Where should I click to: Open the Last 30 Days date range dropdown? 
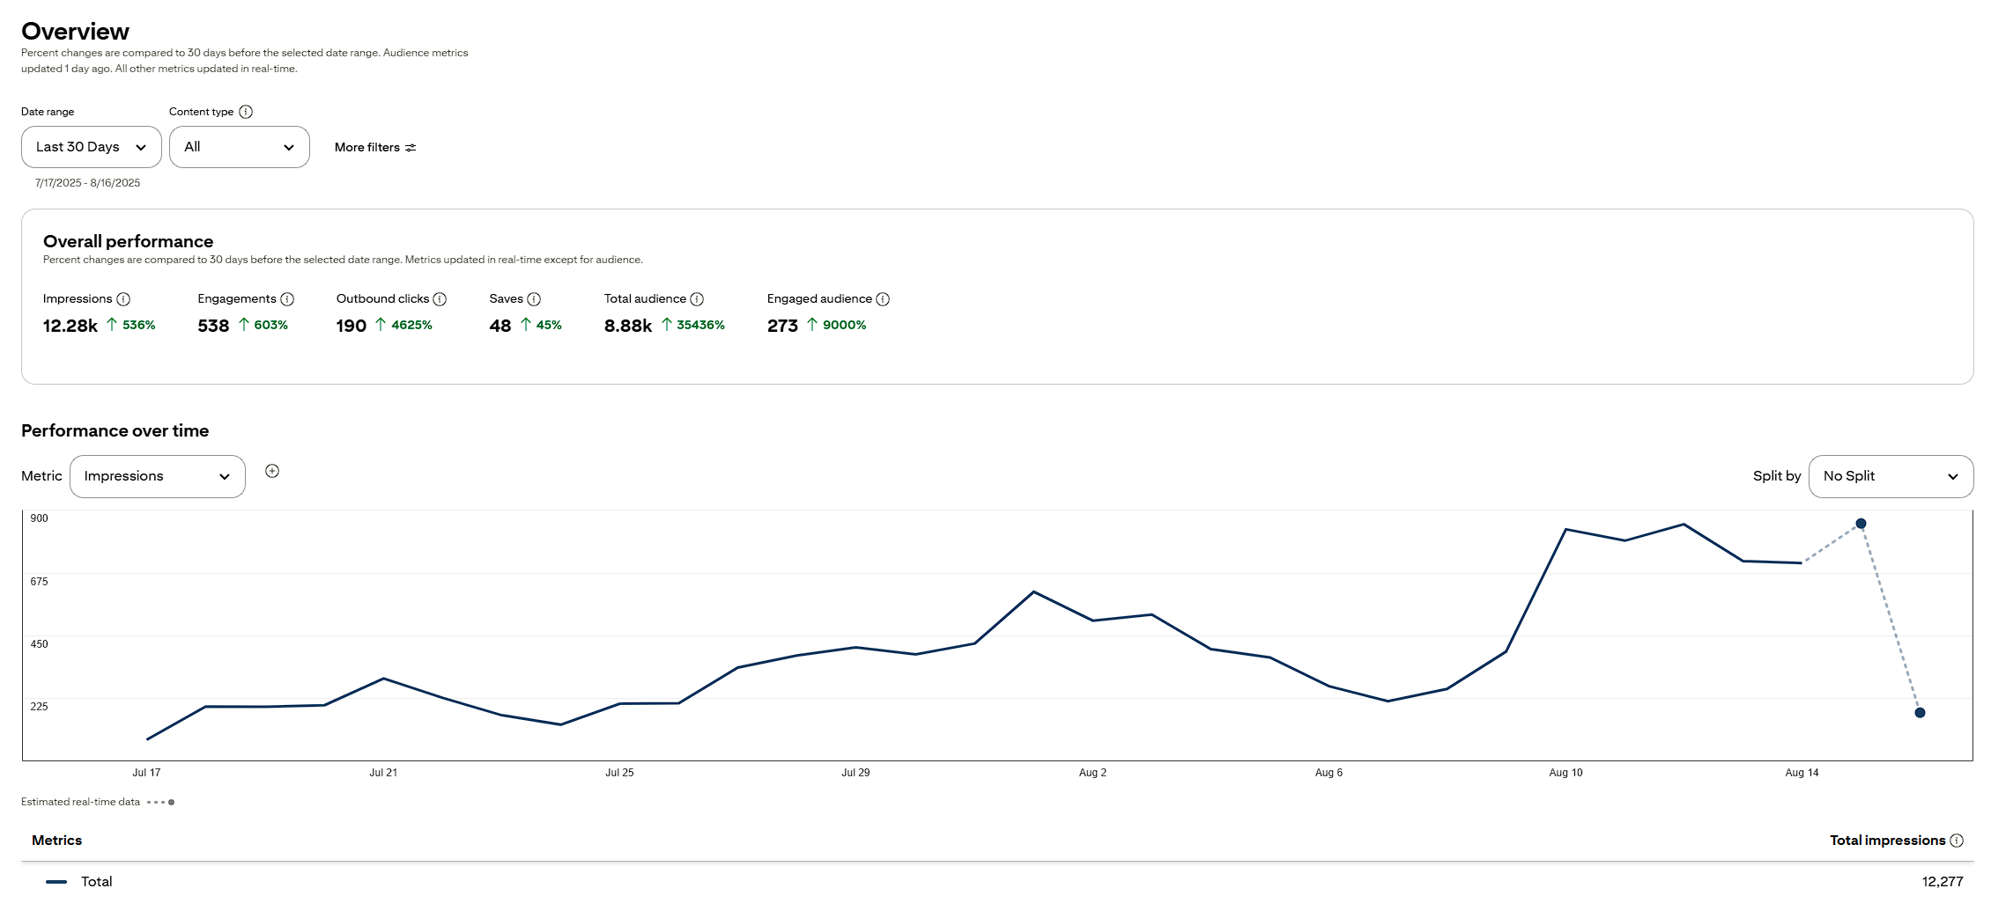pos(92,147)
